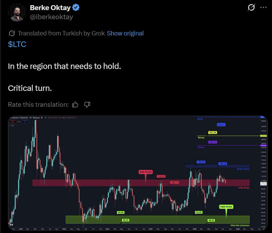Open Berke Oktay's profile avatar
The image size is (272, 233).
(17, 13)
